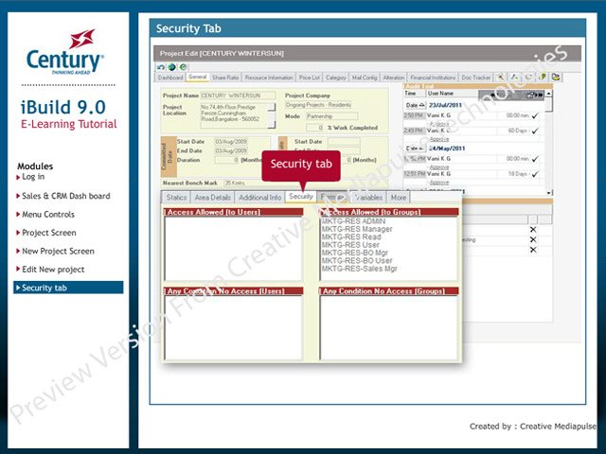Delete the first row using its X icon

(x=532, y=230)
